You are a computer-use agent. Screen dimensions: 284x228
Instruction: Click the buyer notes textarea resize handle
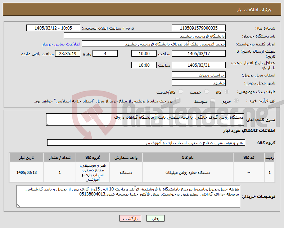coord(18,206)
